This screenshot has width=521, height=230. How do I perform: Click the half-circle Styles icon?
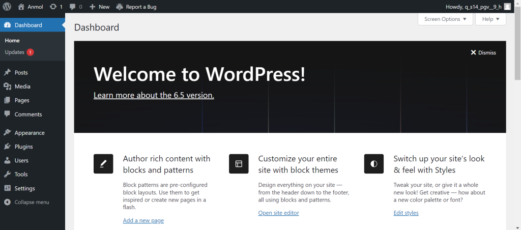coord(374,164)
